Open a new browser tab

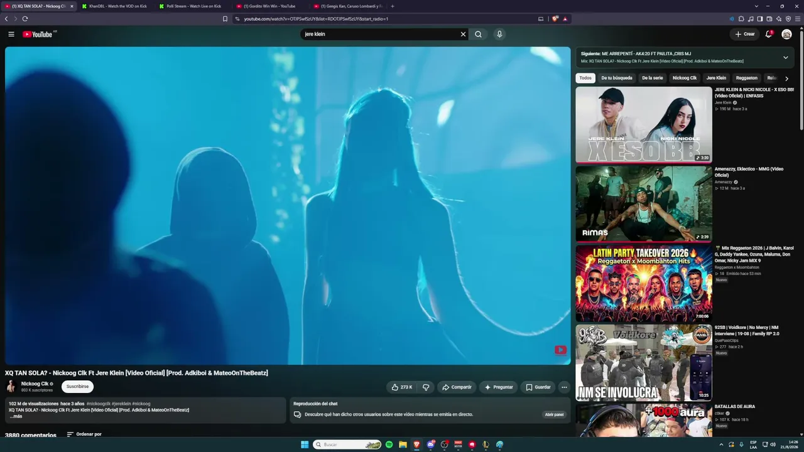(x=393, y=6)
